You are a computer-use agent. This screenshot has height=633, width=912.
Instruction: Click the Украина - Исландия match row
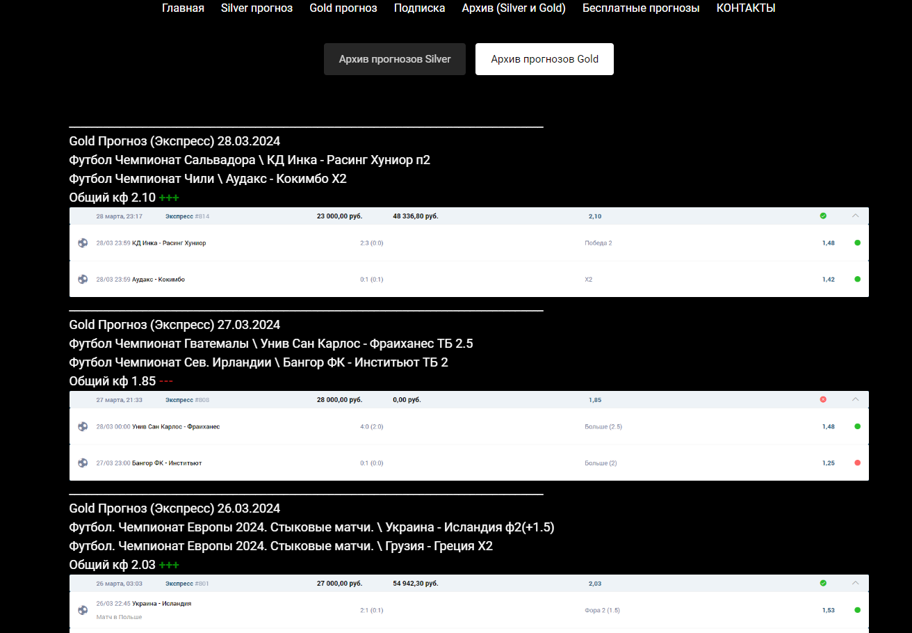point(469,610)
